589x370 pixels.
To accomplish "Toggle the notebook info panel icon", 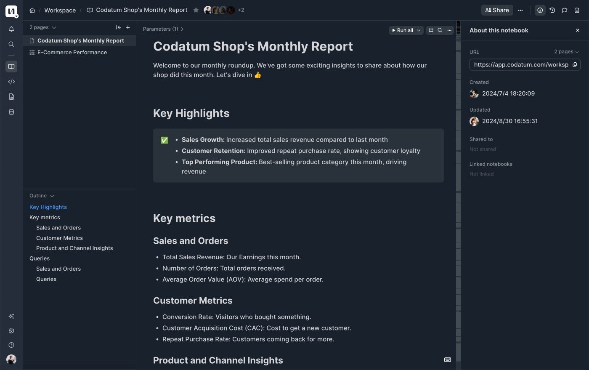I will click(x=540, y=10).
